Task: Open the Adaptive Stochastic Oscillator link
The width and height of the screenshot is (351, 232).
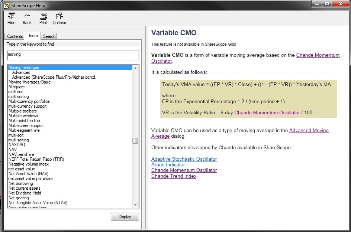Action: tap(184, 159)
